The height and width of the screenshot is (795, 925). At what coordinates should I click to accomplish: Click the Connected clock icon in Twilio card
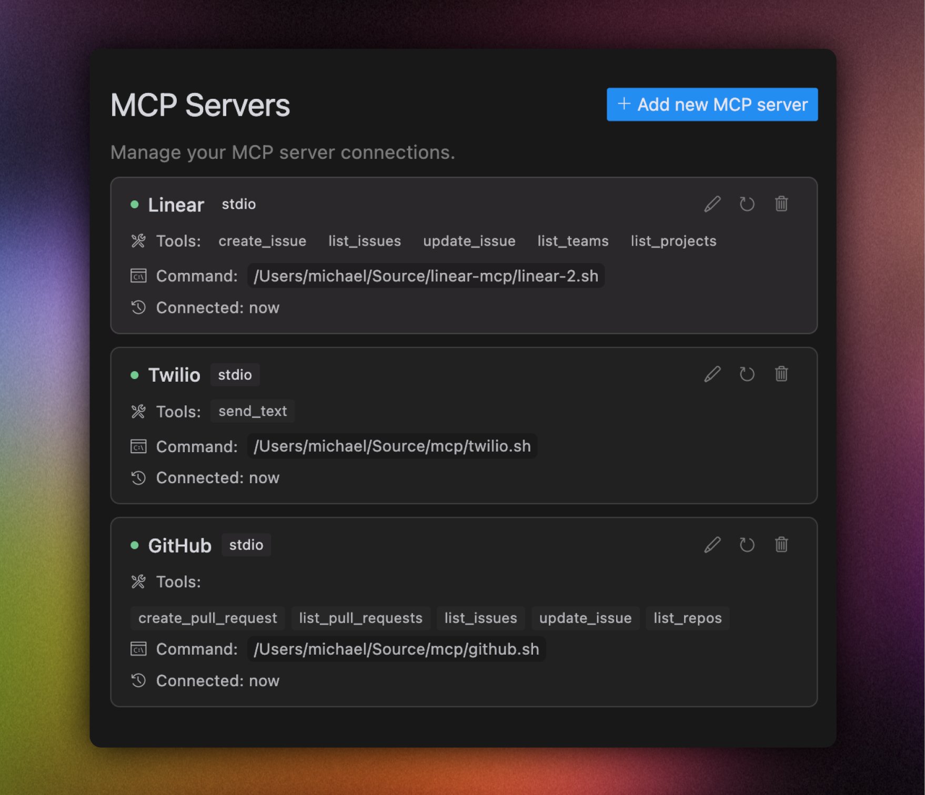[x=138, y=477]
